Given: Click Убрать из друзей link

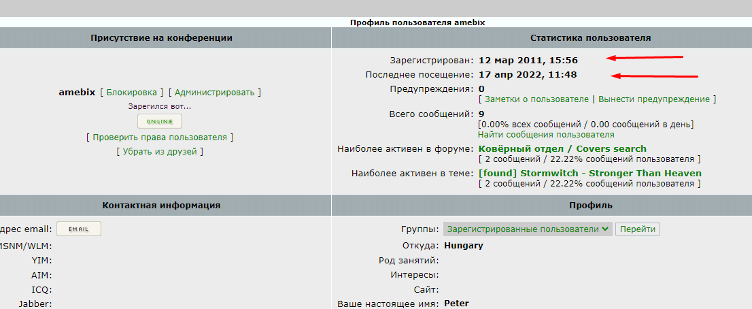Looking at the screenshot, I should tap(160, 152).
